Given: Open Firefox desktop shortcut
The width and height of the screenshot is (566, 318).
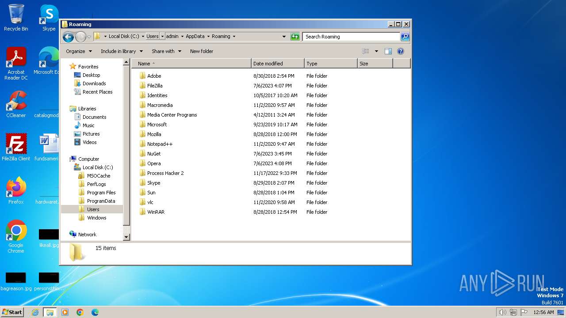Looking at the screenshot, I should tap(16, 191).
